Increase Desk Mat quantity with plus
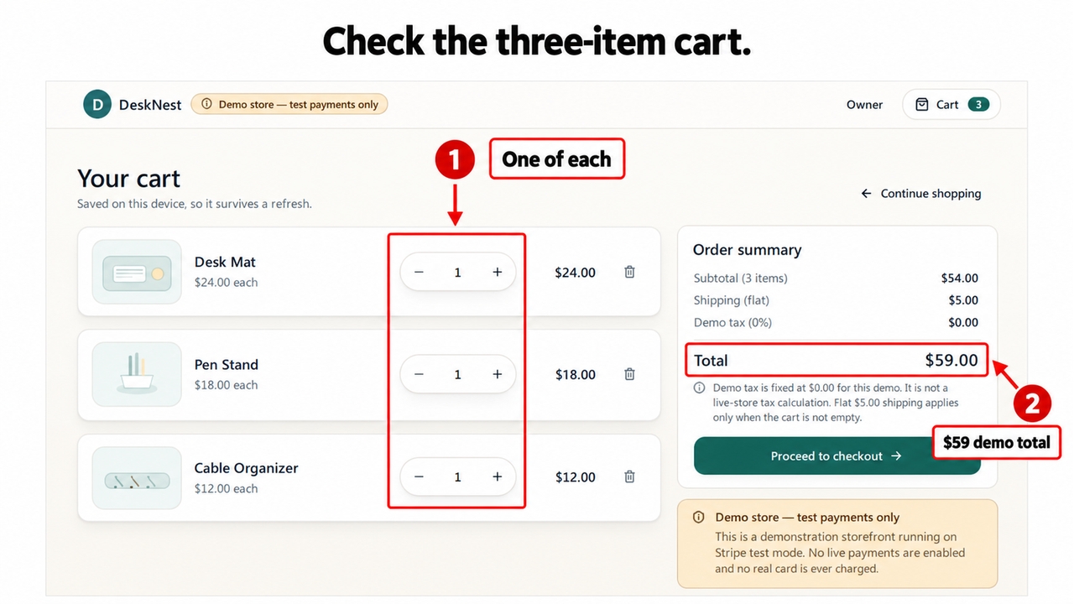 pyautogui.click(x=497, y=272)
